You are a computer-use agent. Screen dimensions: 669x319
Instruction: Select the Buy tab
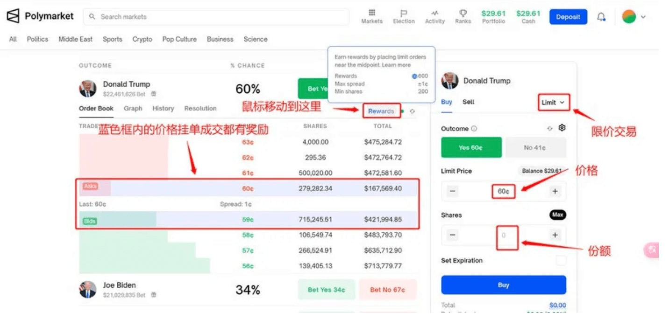click(x=447, y=102)
